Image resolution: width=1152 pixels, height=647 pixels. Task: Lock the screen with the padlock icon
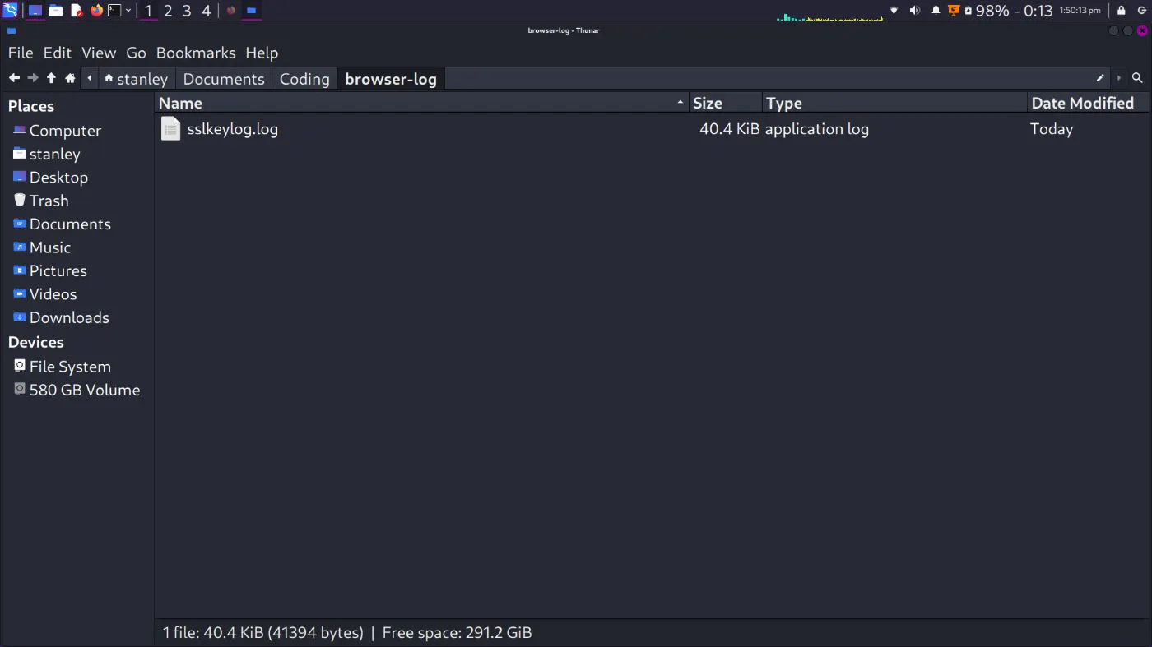(x=1122, y=10)
